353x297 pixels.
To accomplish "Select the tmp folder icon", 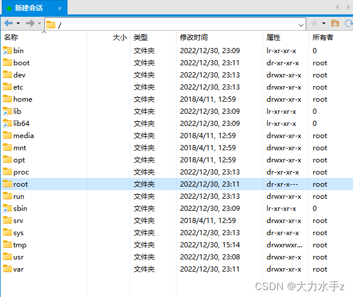I will tap(7, 244).
